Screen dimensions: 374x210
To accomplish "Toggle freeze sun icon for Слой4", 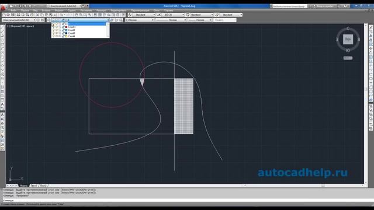I will 57,36.
